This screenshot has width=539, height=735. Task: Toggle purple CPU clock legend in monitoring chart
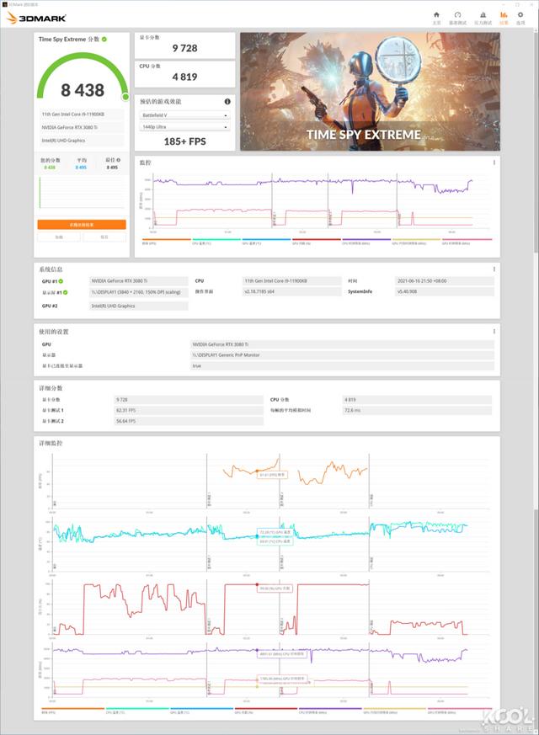(x=366, y=242)
